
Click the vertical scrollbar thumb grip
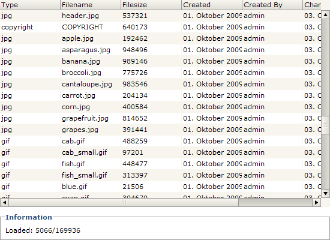click(326, 125)
